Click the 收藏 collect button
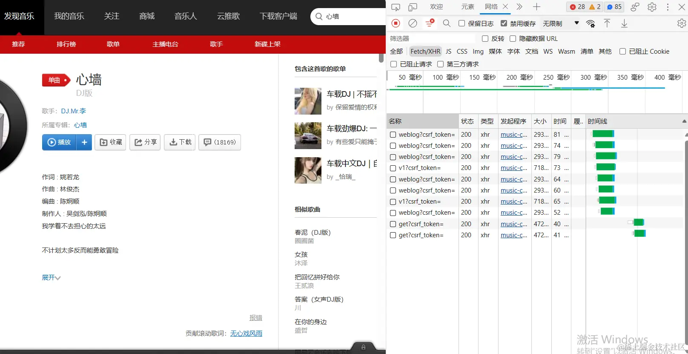688x354 pixels. coord(110,142)
